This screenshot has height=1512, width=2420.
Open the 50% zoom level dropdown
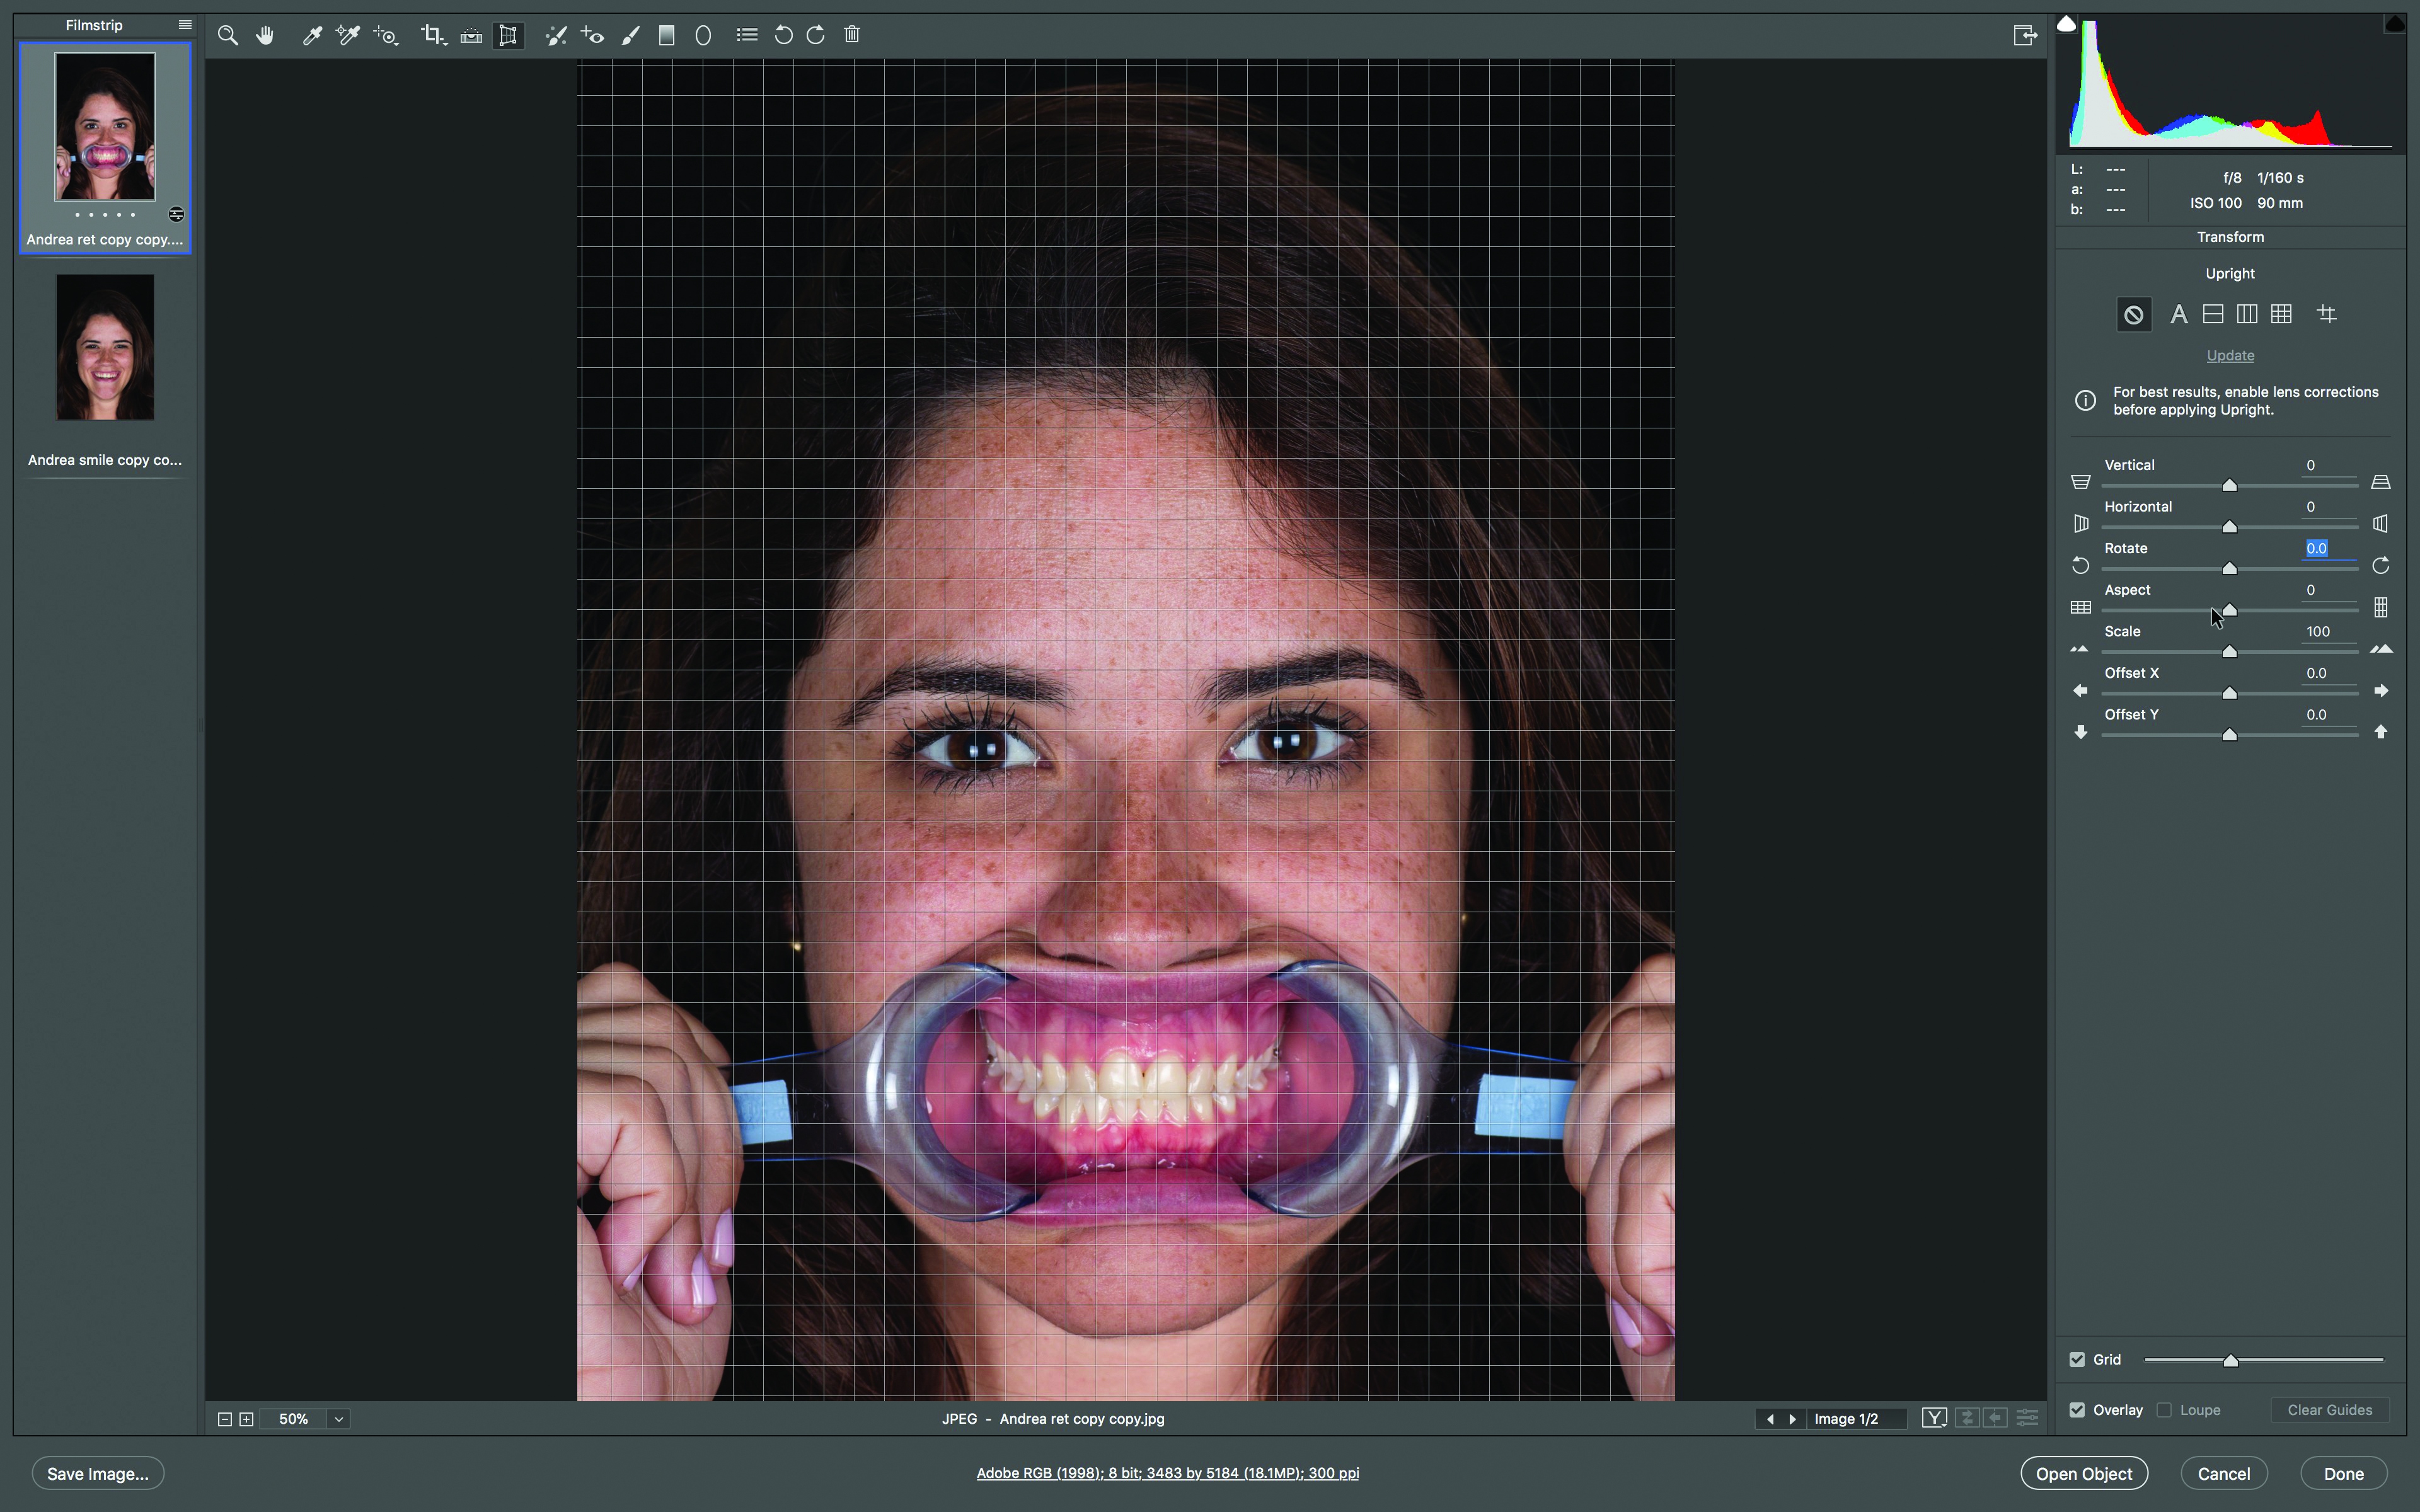[339, 1419]
